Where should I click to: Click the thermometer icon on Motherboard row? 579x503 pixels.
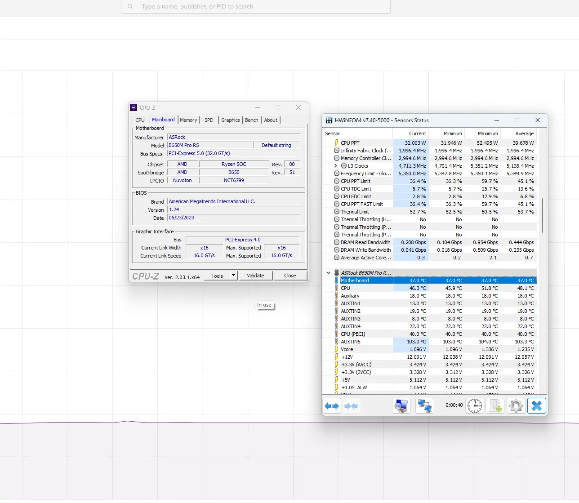tap(336, 280)
